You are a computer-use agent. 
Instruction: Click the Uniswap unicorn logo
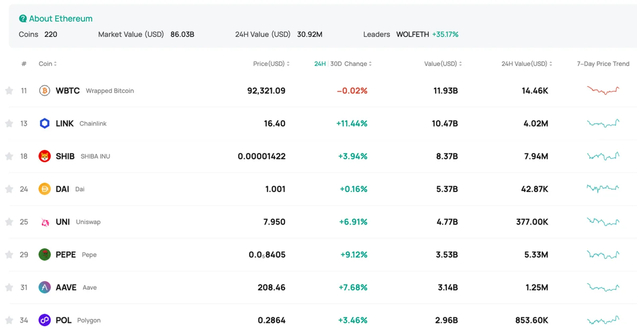pyautogui.click(x=45, y=222)
